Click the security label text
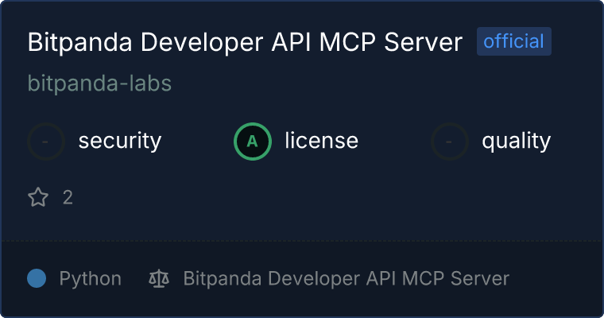Viewport: 604px width, 318px height. pyautogui.click(x=119, y=142)
